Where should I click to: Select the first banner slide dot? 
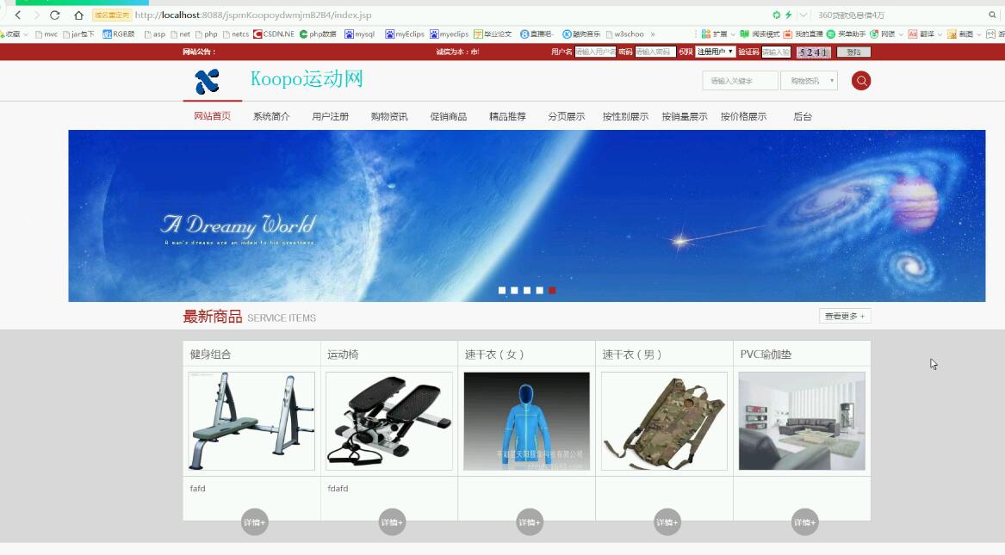tap(502, 290)
